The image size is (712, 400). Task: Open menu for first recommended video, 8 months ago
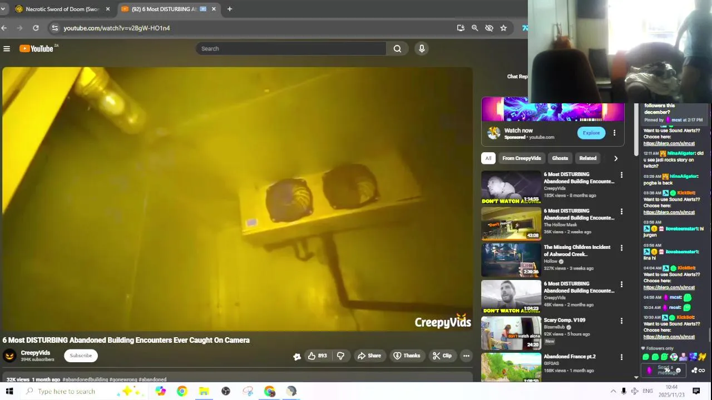[x=621, y=176]
